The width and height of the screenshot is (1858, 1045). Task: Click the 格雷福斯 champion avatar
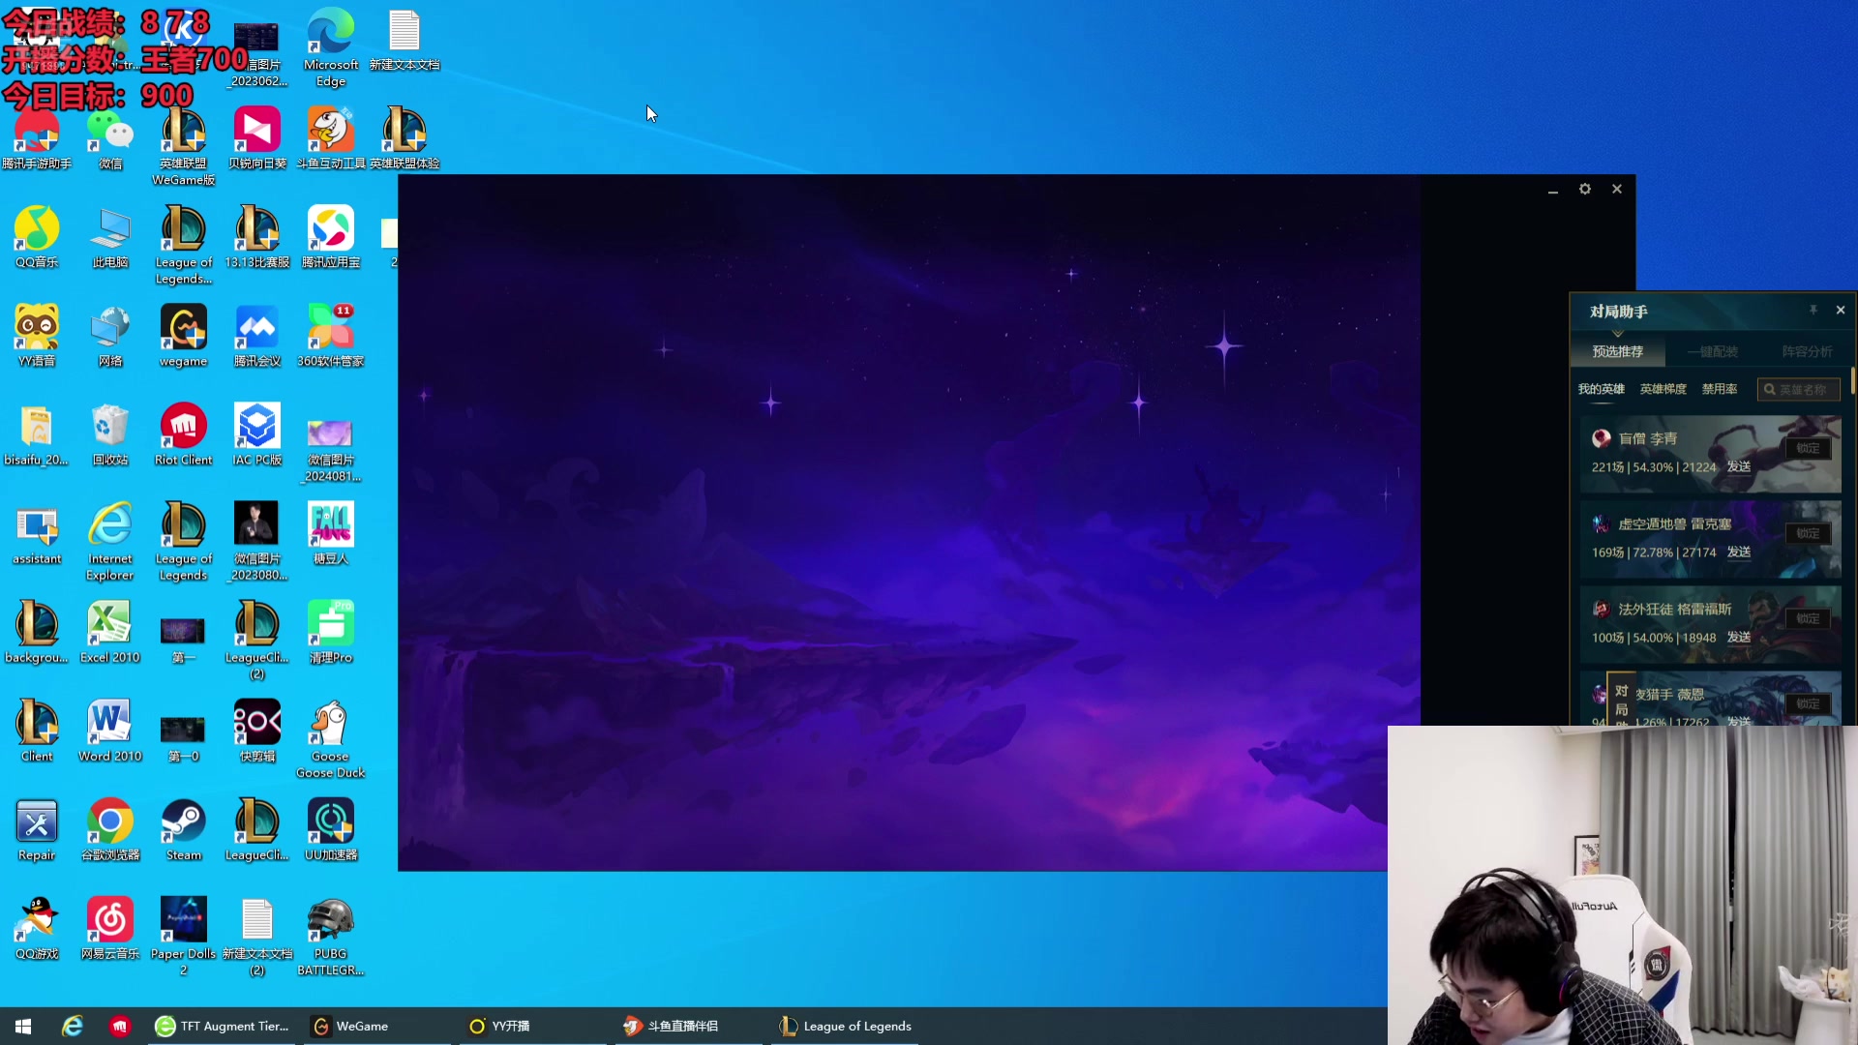[x=1601, y=609]
